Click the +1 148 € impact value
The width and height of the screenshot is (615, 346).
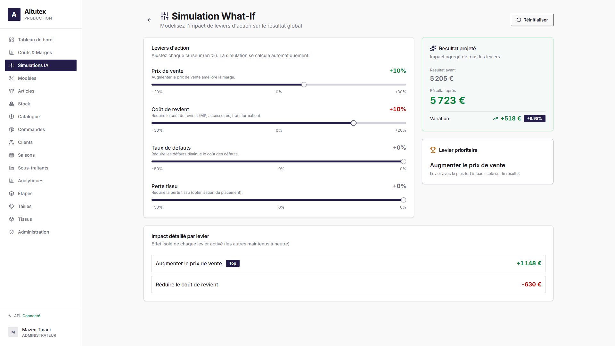pyautogui.click(x=529, y=263)
